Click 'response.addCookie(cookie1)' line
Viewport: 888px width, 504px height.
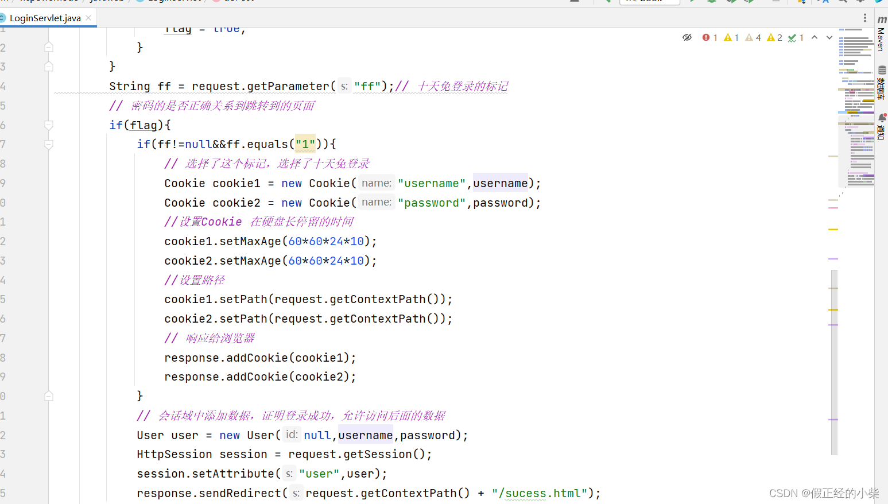click(x=260, y=358)
